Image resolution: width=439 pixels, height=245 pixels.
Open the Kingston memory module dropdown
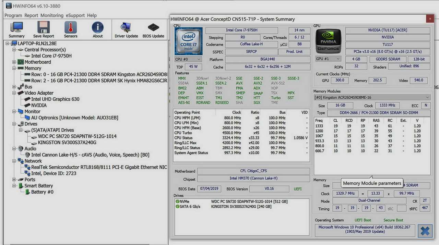tap(372, 97)
